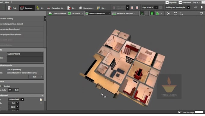Click the save disk icon in status bar
The width and height of the screenshot is (205, 116).
[179, 112]
